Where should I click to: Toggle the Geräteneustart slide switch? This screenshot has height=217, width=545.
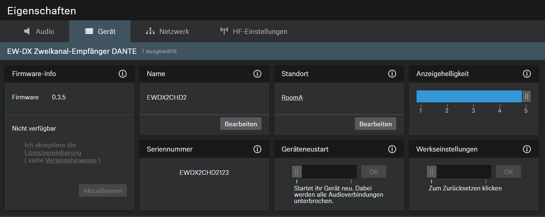[297, 172]
